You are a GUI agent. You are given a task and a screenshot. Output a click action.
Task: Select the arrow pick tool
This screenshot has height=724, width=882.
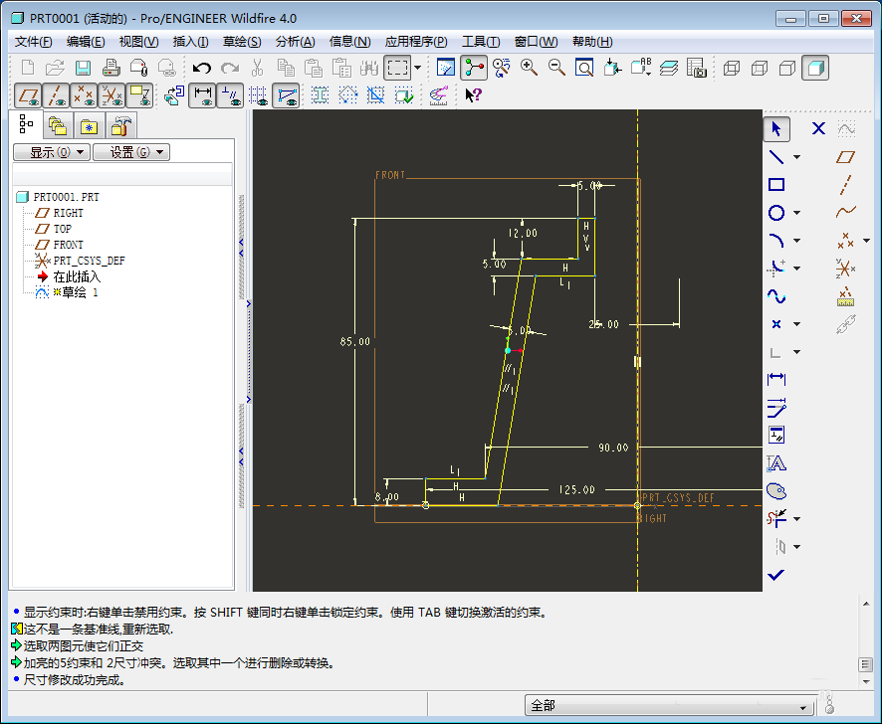click(x=776, y=128)
